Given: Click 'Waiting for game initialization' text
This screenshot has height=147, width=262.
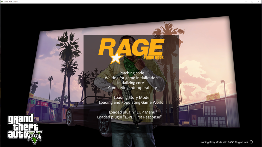Looking at the screenshot, I should (x=131, y=78).
